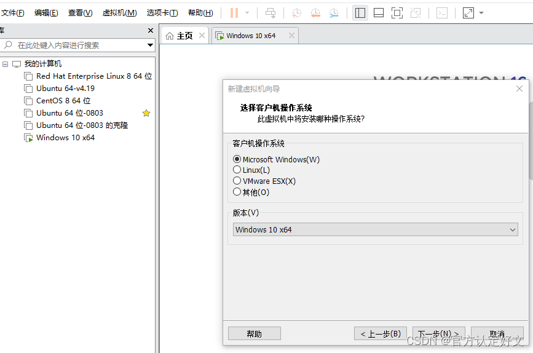Viewport: 533px width, 353px height.
Task: Select CentOS 8 64 位 VM
Action: click(63, 101)
